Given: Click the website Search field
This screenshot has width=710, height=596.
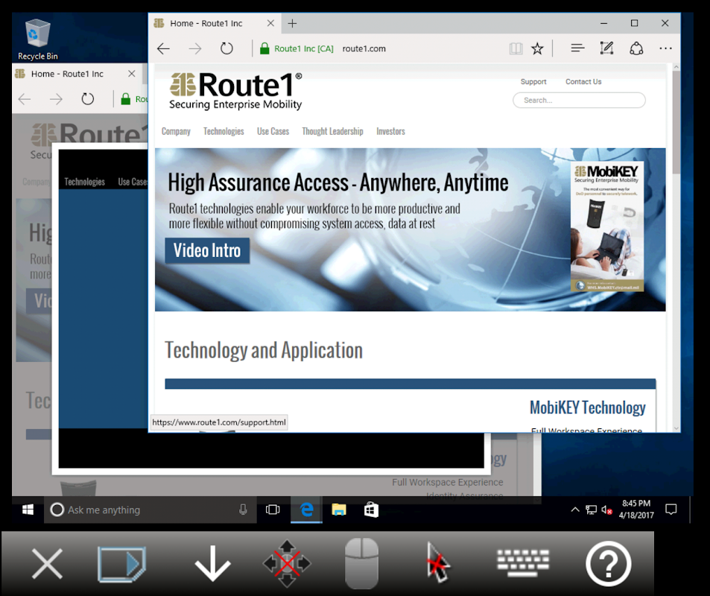Looking at the screenshot, I should pos(579,100).
